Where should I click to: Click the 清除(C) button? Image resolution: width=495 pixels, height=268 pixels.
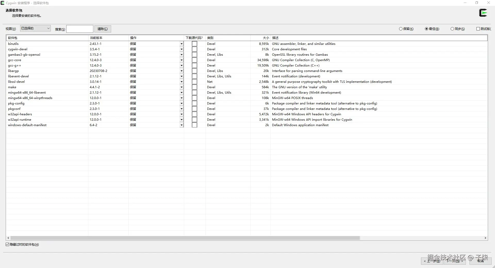click(x=103, y=29)
